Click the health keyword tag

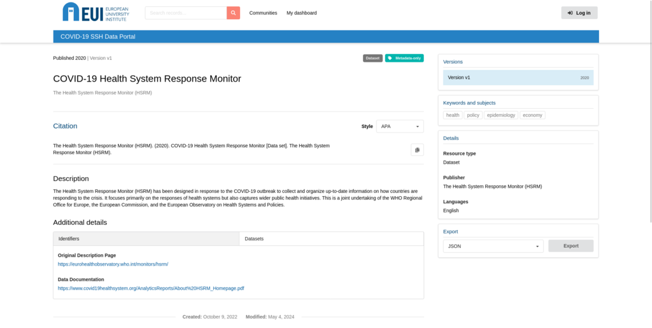453,115
